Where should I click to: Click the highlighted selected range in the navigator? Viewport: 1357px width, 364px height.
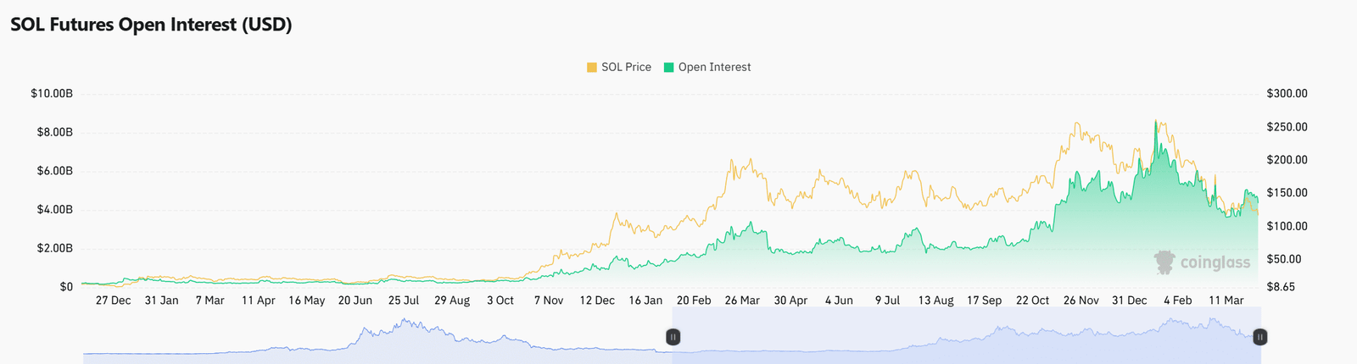coord(966,337)
